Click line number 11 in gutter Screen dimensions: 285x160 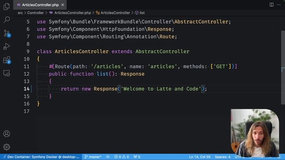coord(27,67)
